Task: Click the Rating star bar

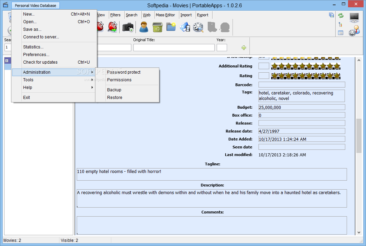Action: [306, 76]
